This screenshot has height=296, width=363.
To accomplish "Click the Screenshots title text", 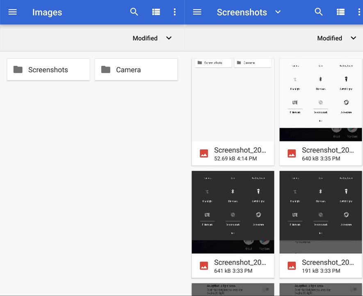I will click(x=242, y=12).
